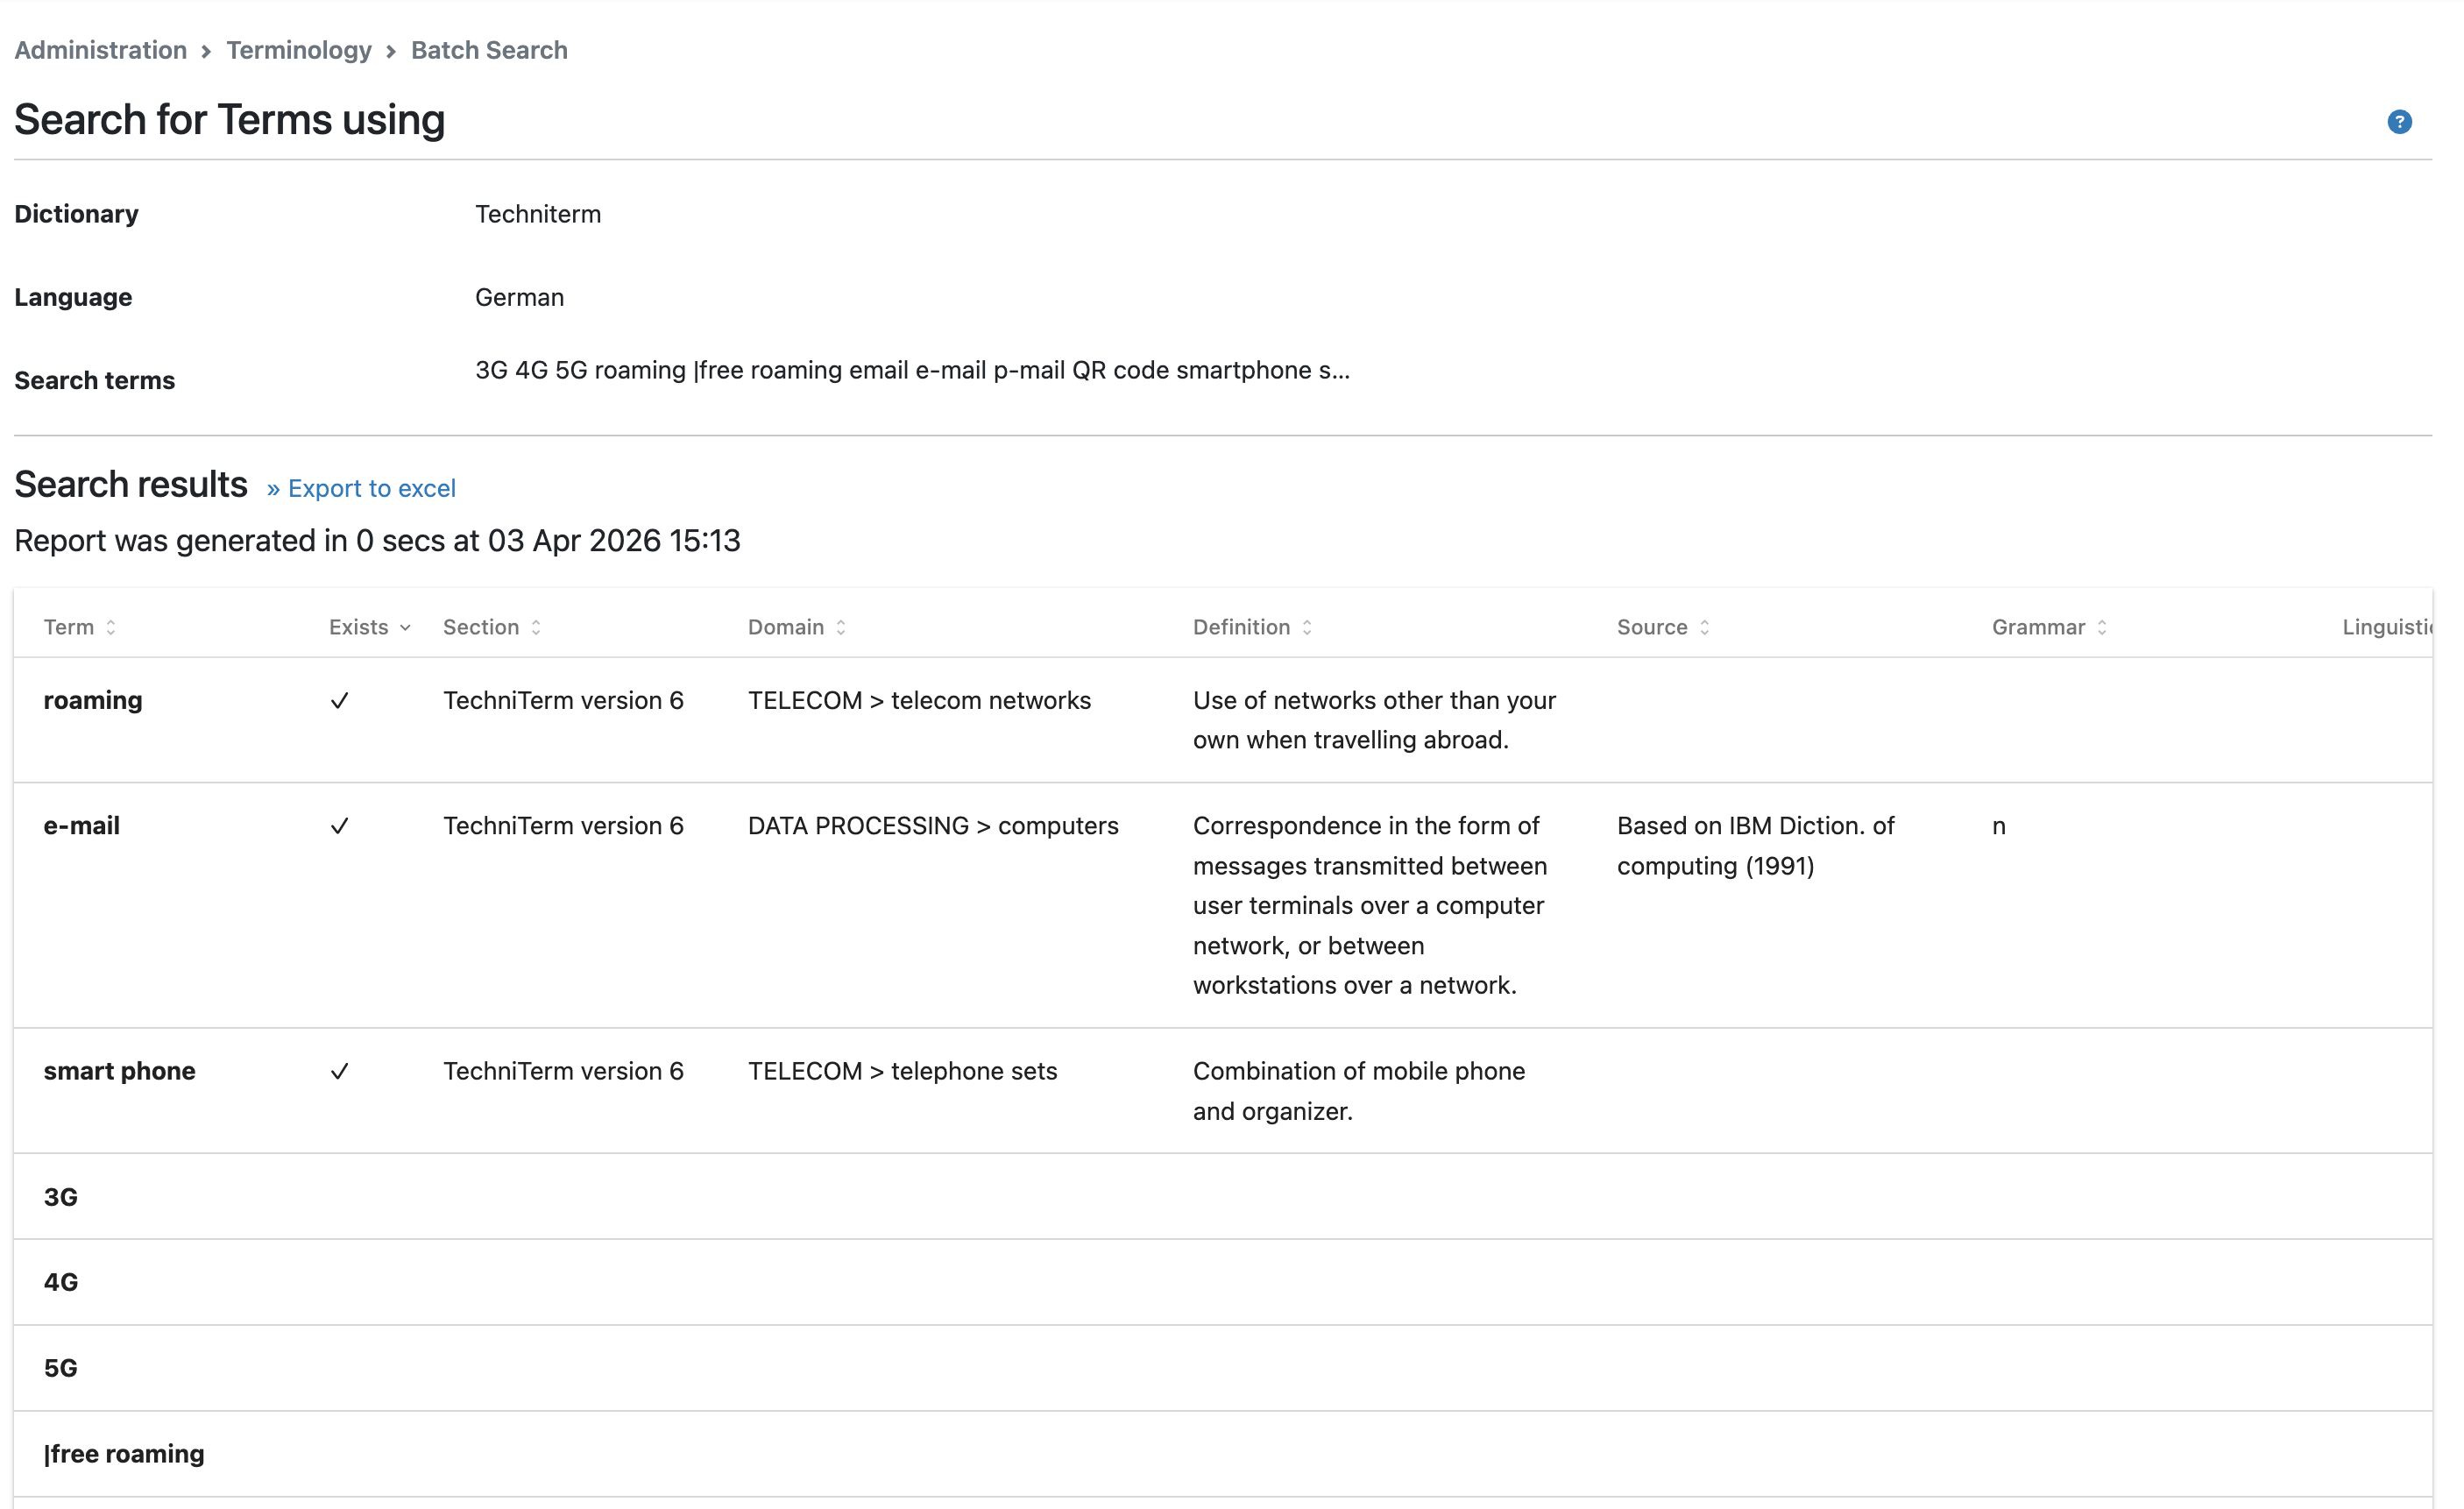
Task: Click the 'German' language value
Action: click(519, 297)
